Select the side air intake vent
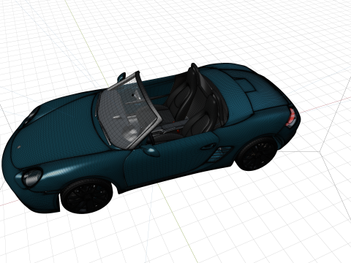The height and width of the screenshot is (263, 351). pyautogui.click(x=219, y=154)
